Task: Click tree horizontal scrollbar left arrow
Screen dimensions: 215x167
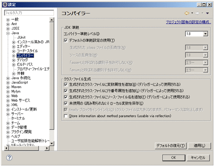Action: coord(6,148)
